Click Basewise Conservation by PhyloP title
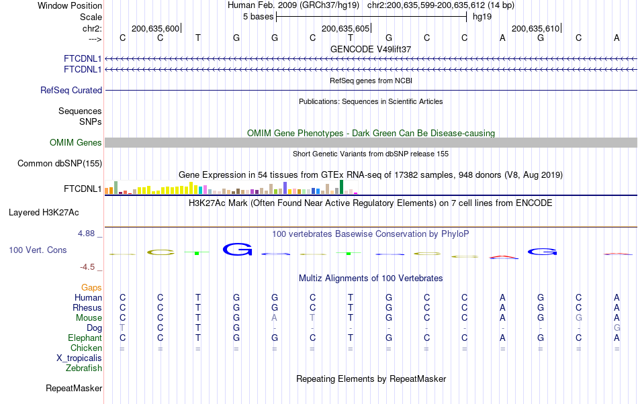 pos(371,234)
